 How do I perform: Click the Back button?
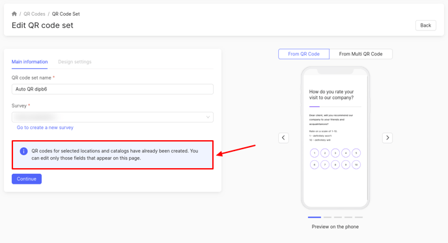425,25
